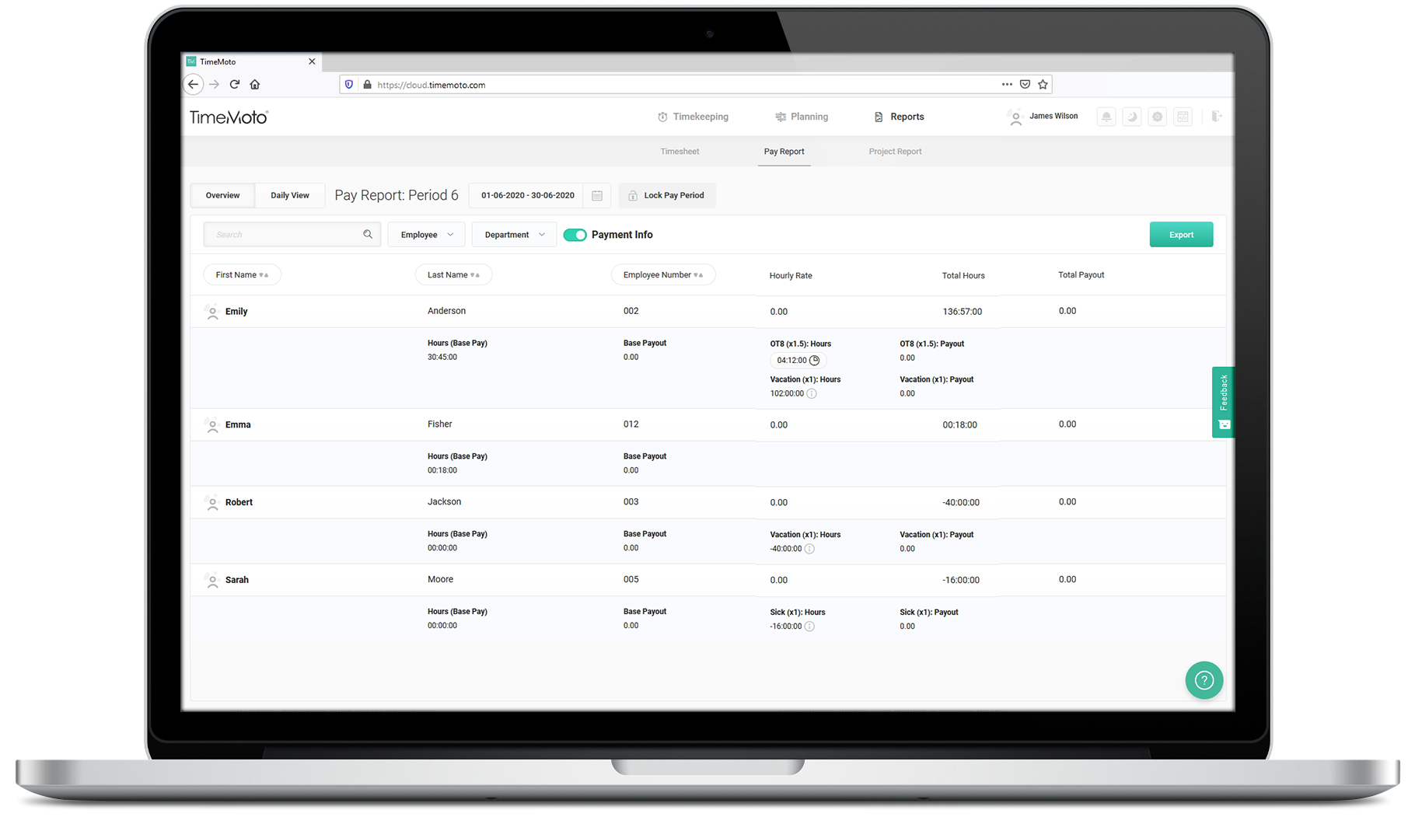Open the browser page actions ellipsis
Screen dimensions: 1415x824
[1007, 84]
